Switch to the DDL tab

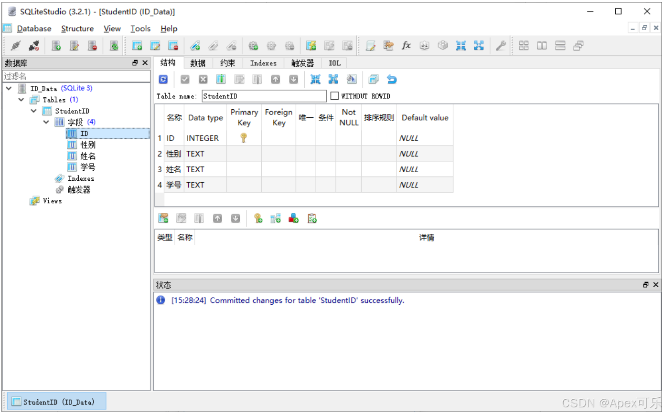334,63
